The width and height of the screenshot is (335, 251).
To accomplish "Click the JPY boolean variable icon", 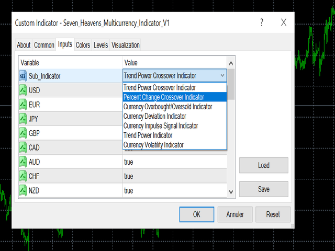I will pos(23,119).
